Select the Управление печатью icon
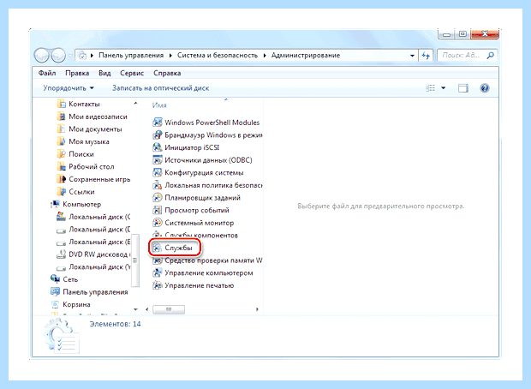This screenshot has width=531, height=389. click(x=157, y=285)
